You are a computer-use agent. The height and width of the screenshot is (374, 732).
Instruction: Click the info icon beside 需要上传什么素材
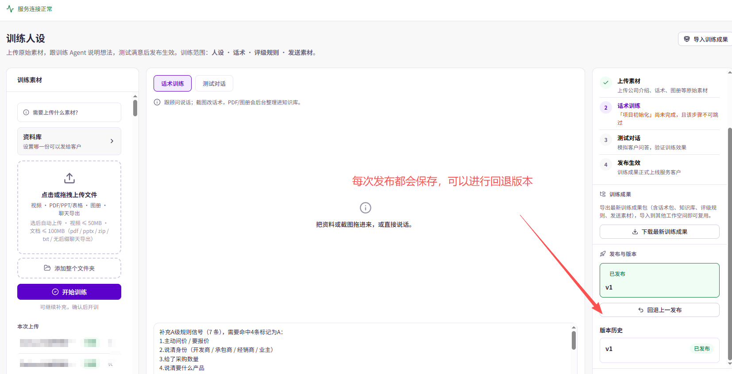click(26, 112)
